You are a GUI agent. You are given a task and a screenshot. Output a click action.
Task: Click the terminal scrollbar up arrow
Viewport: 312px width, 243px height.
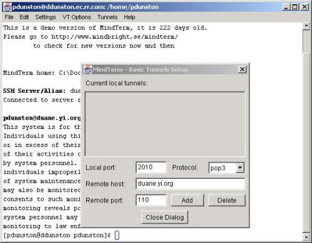point(306,26)
